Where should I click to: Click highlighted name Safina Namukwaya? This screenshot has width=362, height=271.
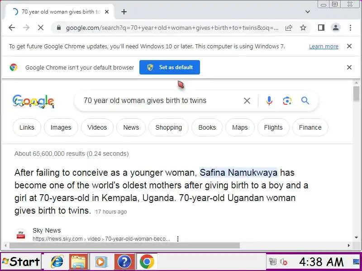click(238, 173)
